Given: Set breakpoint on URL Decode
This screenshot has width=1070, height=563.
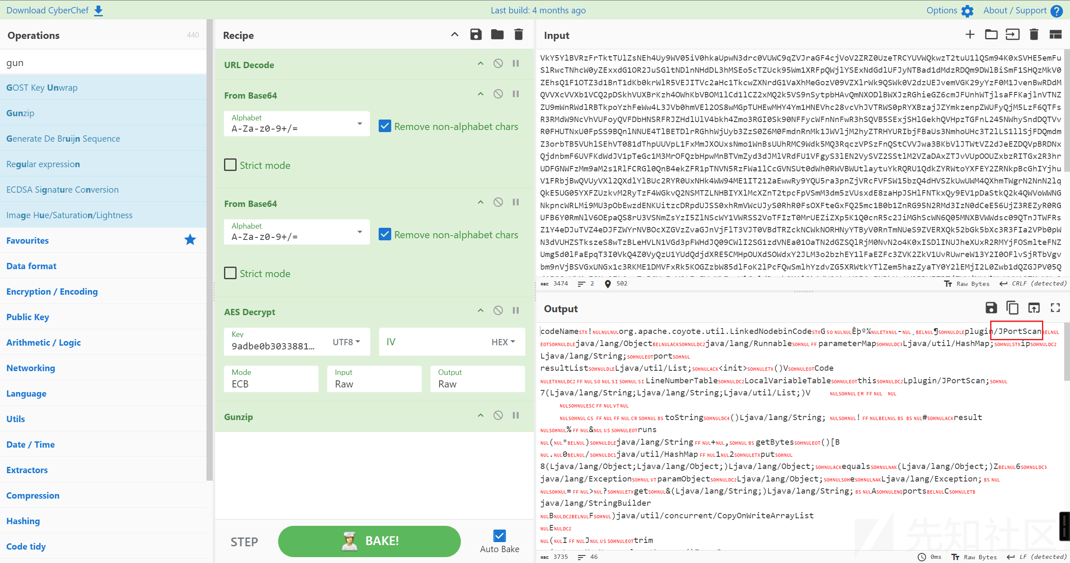Looking at the screenshot, I should 516,64.
